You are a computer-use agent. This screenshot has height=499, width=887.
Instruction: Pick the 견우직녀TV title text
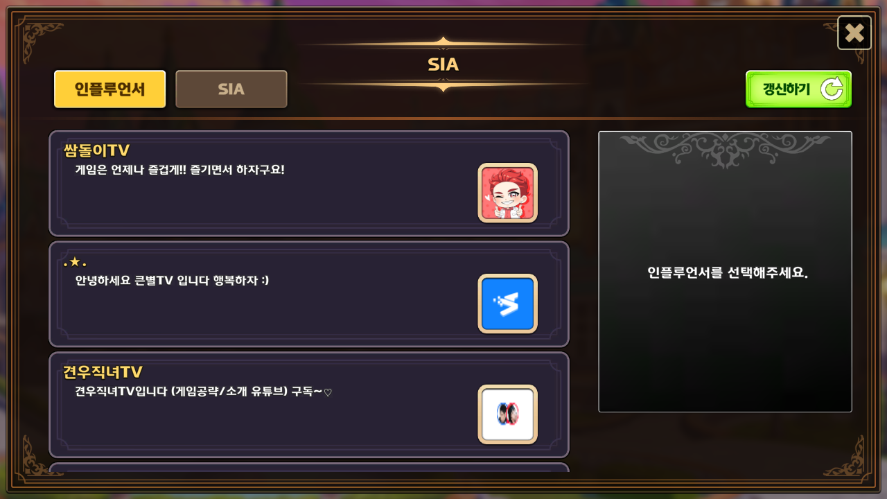103,372
